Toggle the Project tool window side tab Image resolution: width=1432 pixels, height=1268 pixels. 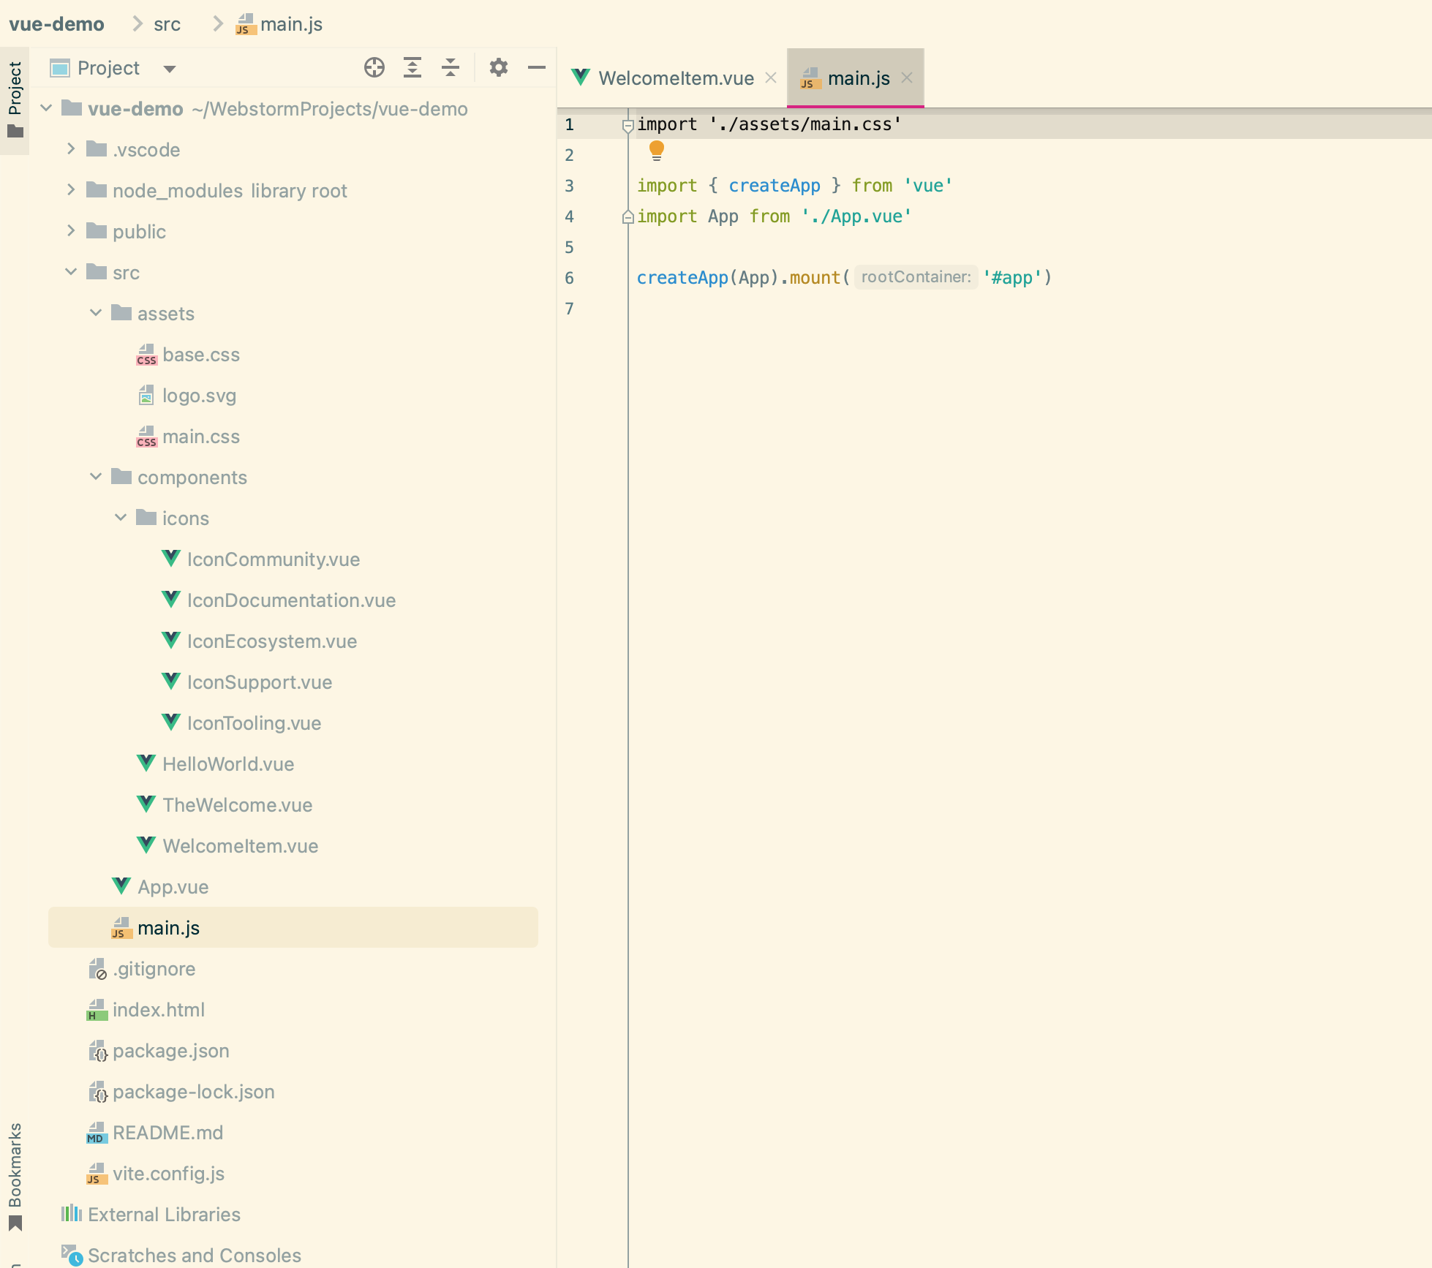(x=15, y=99)
